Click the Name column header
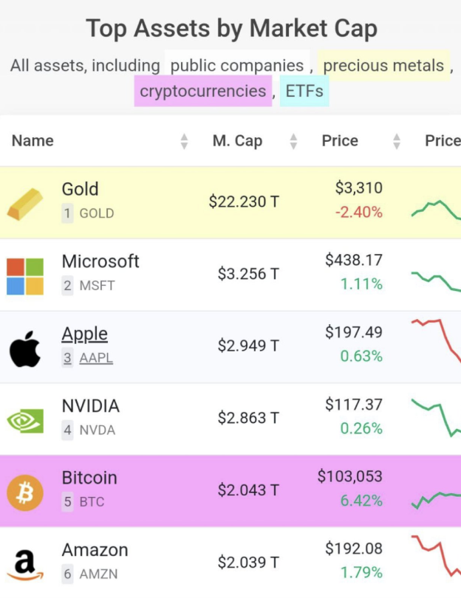461x598 pixels. click(x=33, y=141)
